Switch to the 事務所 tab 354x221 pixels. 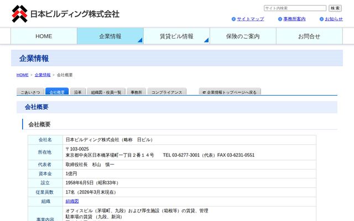click(x=137, y=92)
